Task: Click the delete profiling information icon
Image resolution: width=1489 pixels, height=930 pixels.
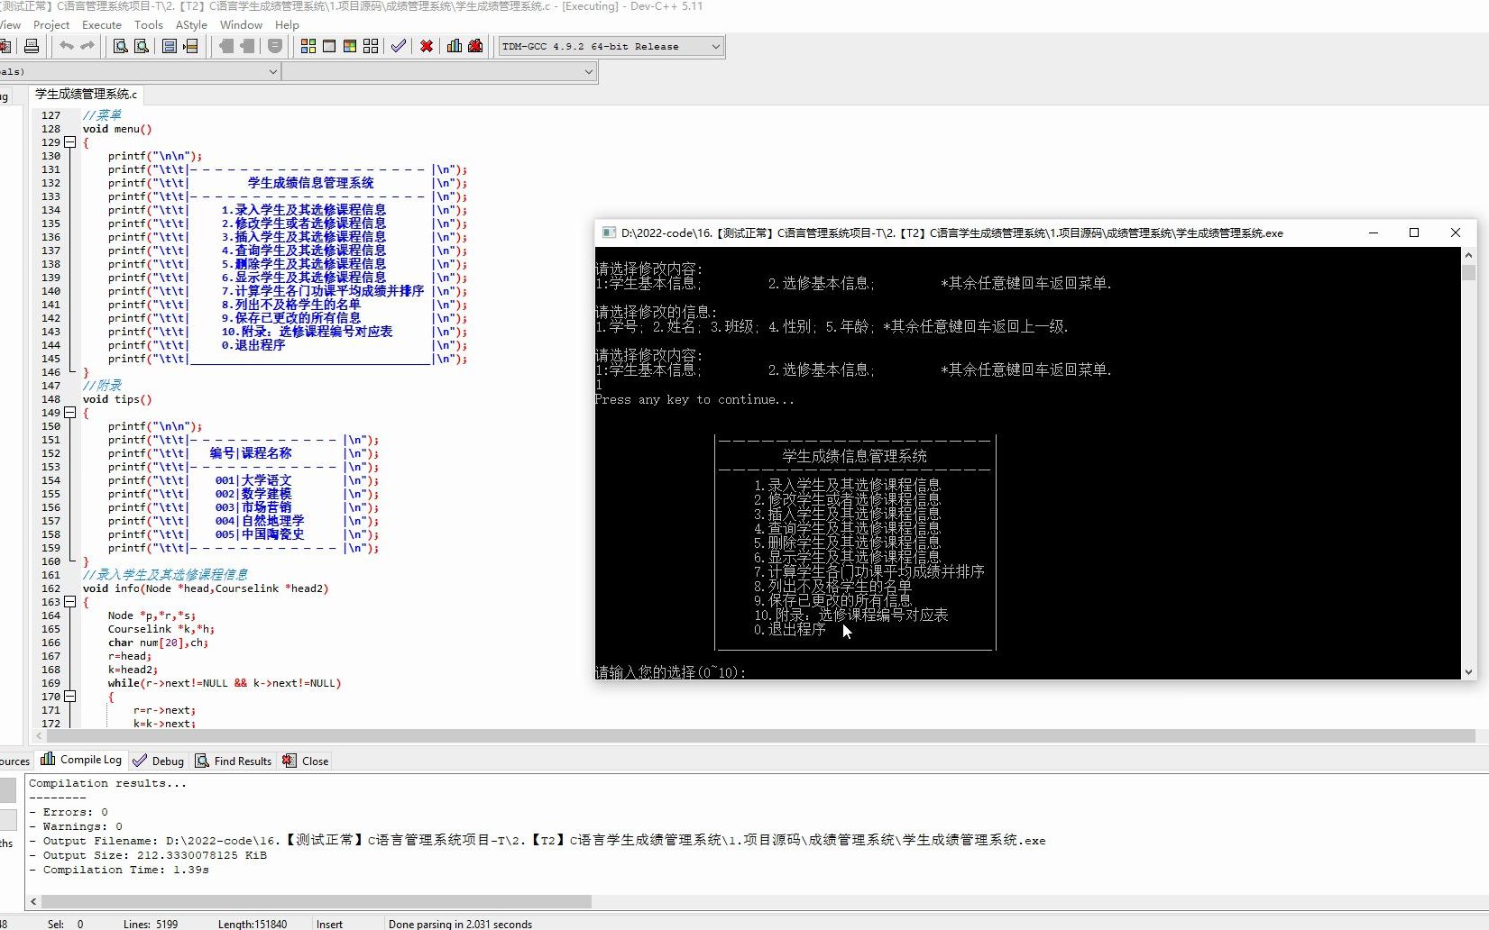Action: click(475, 46)
